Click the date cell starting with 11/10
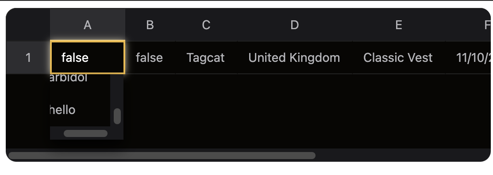 tap(468, 57)
